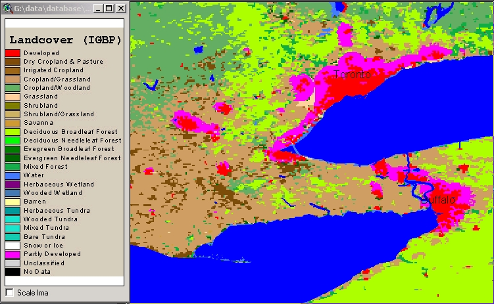Check the Scale Image checkbox

pos(9,292)
